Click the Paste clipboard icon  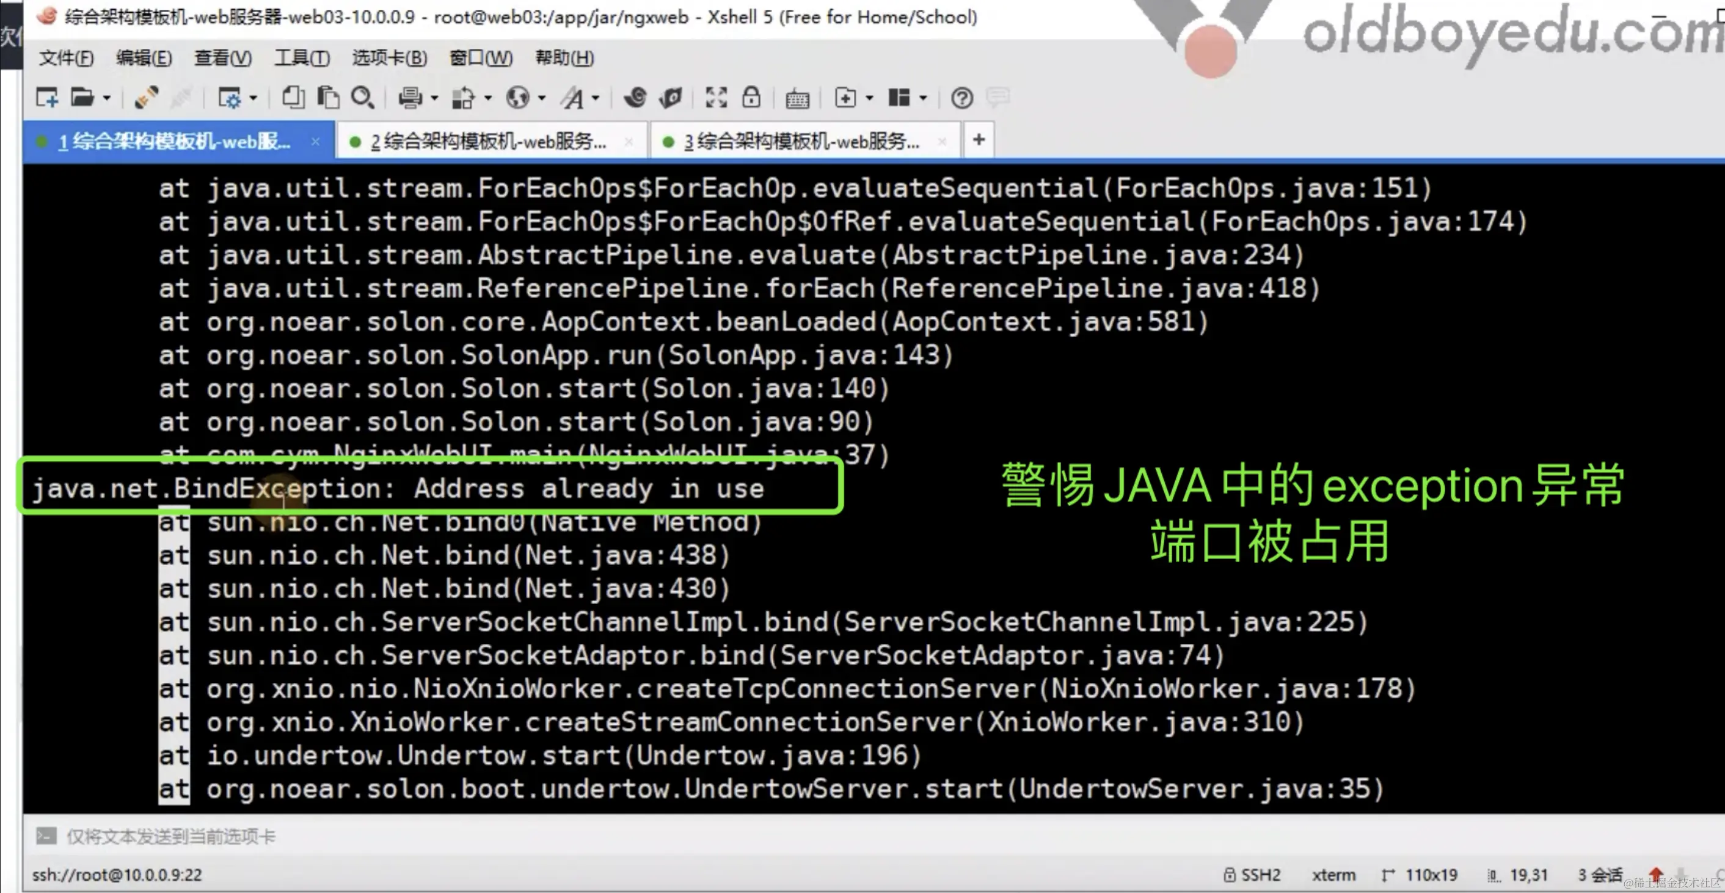coord(327,98)
